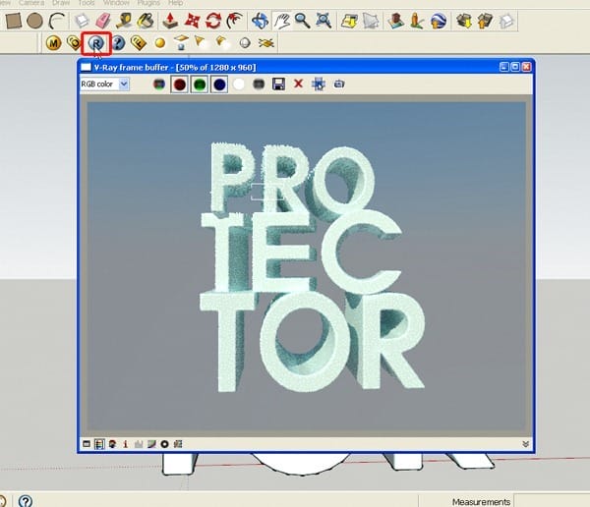Select the Tape Measure tool
This screenshot has width=590, height=507.
coord(124,21)
